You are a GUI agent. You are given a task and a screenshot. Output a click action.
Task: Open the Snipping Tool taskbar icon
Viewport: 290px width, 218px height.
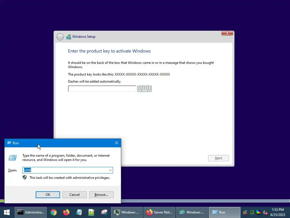coord(104,212)
